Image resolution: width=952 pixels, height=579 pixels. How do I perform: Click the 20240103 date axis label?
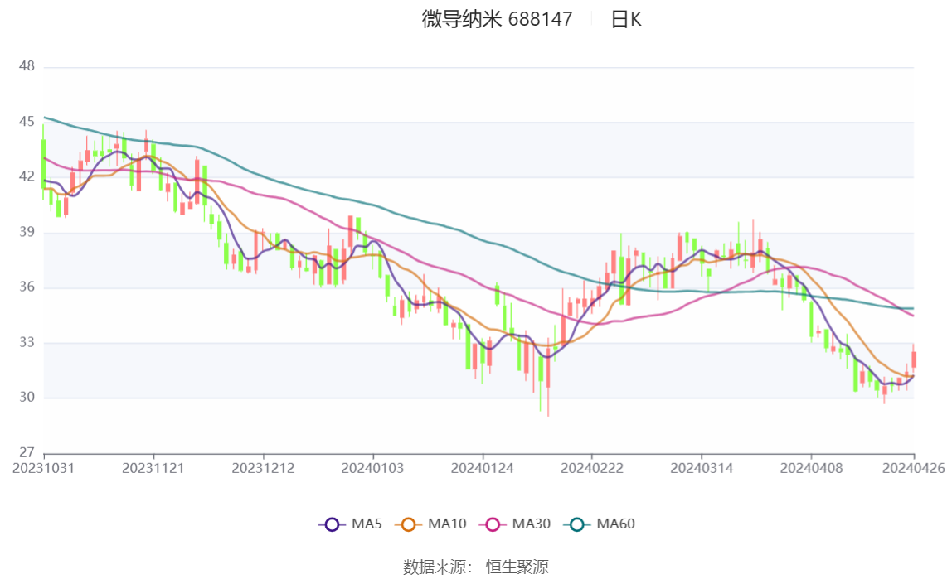point(372,469)
